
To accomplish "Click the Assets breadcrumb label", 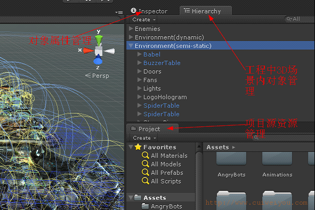I will coord(218,147).
